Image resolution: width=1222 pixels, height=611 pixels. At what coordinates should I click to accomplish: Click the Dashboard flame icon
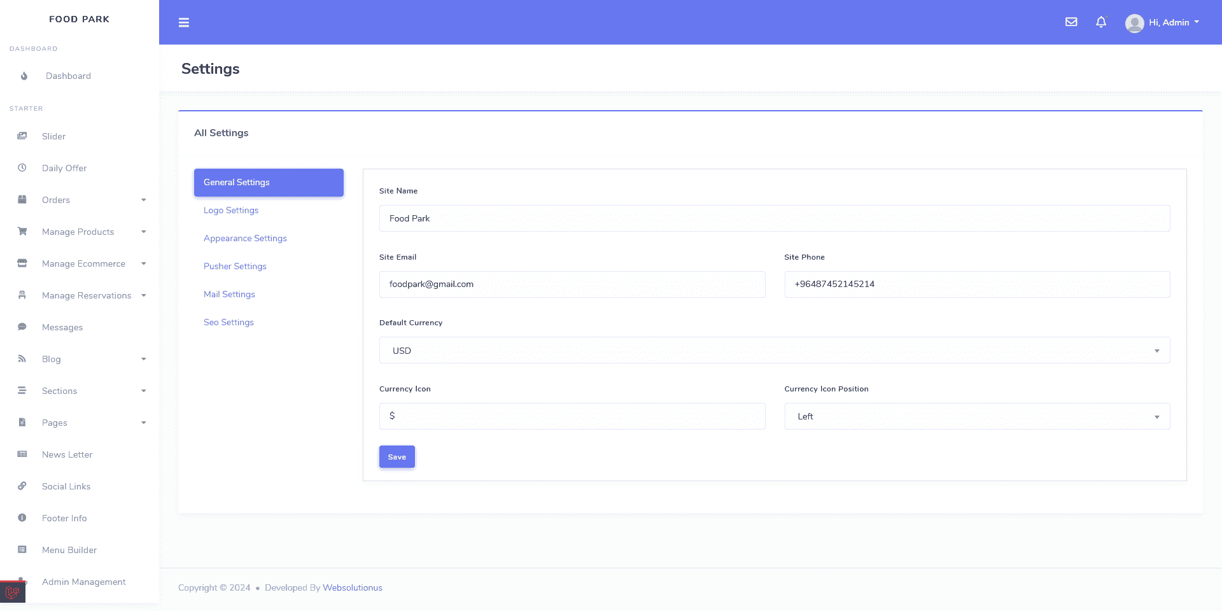(24, 76)
